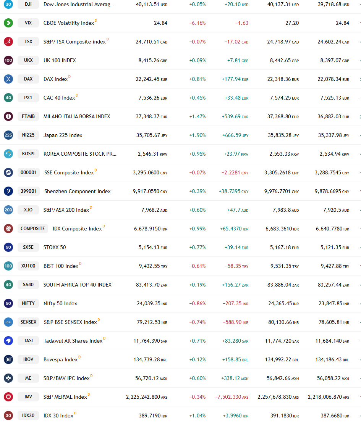The height and width of the screenshot is (422, 361).
Task: Open the IBOV ticker symbol
Action: pyautogui.click(x=28, y=359)
